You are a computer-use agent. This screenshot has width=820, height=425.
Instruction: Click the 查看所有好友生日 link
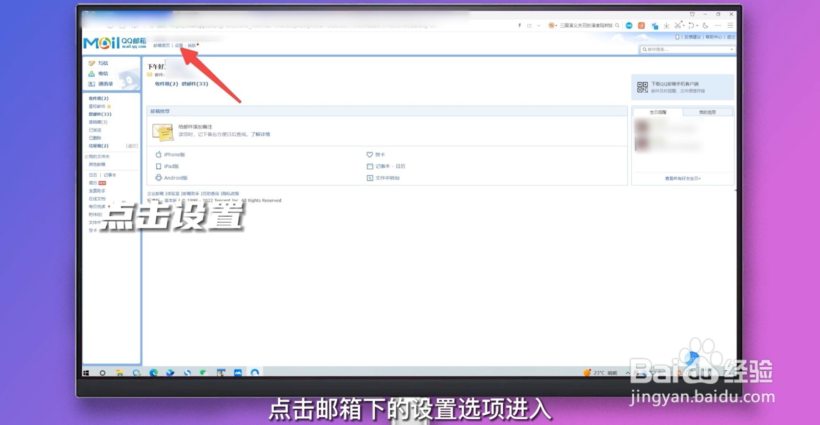tap(683, 179)
